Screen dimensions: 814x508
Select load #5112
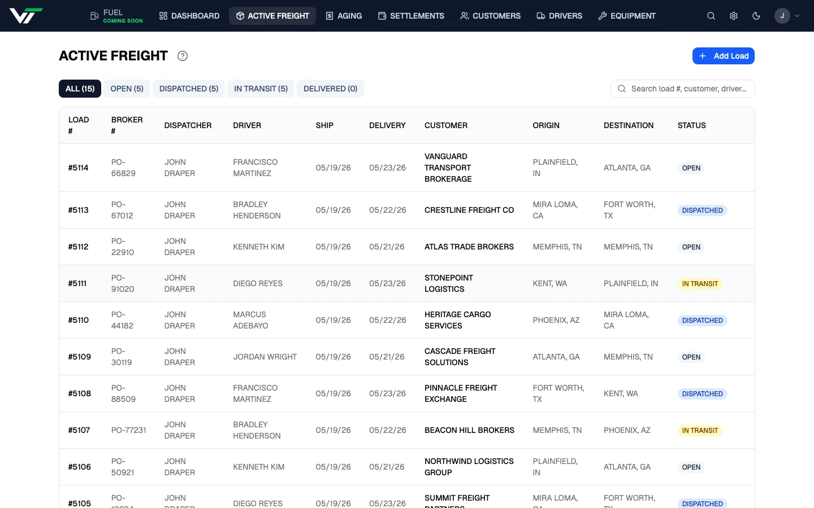coord(407,247)
